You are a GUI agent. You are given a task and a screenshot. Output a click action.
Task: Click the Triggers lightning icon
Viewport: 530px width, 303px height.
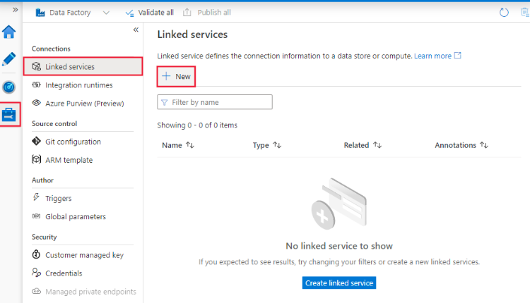click(x=36, y=197)
